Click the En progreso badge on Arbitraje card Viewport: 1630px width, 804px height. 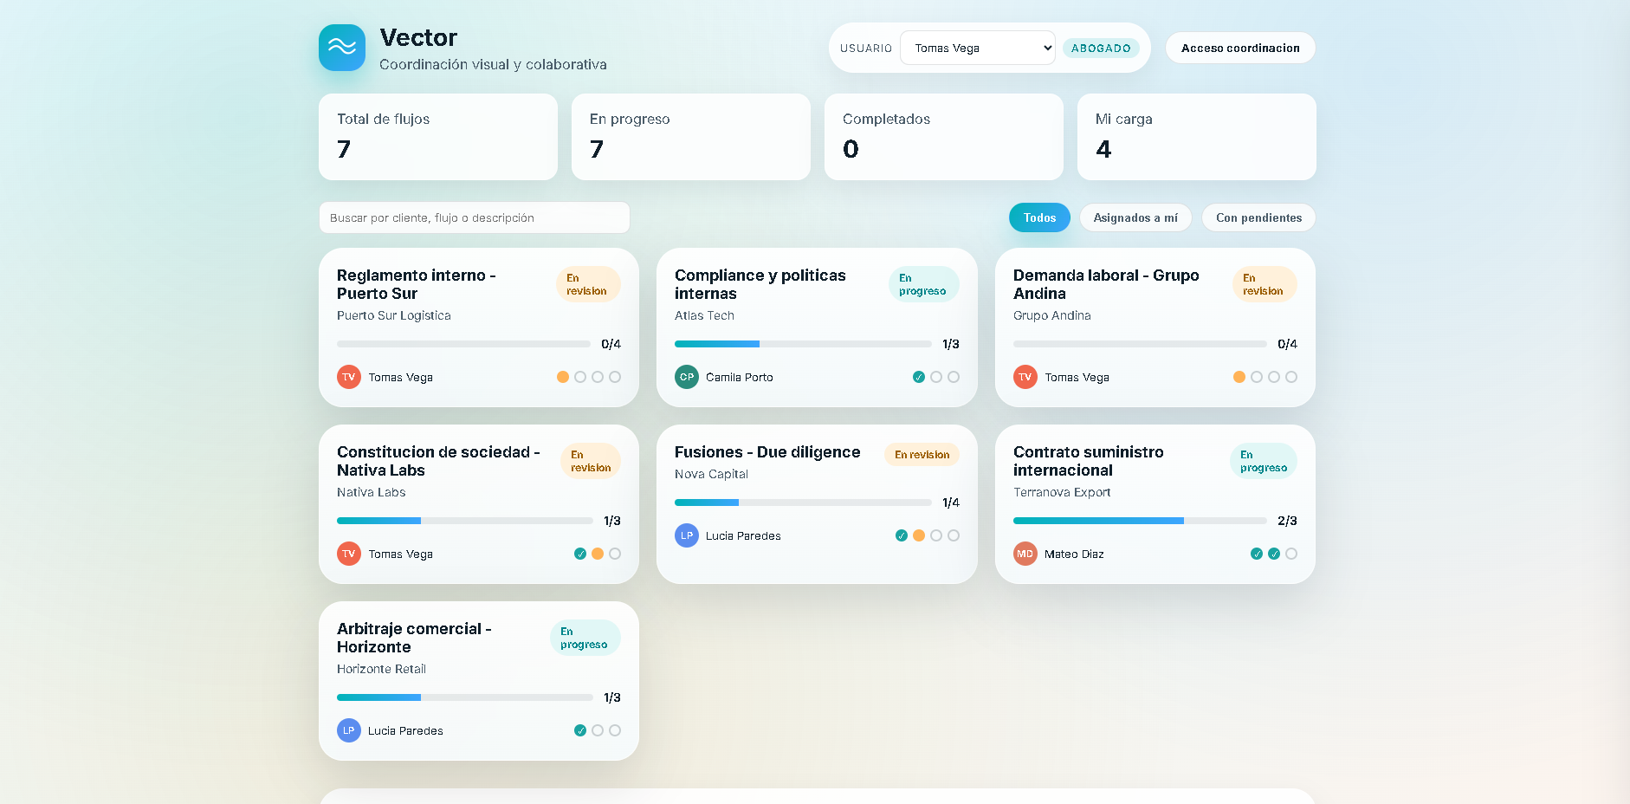tap(585, 638)
